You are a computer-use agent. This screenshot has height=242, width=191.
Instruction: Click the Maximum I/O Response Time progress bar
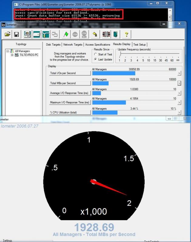pos(134,103)
